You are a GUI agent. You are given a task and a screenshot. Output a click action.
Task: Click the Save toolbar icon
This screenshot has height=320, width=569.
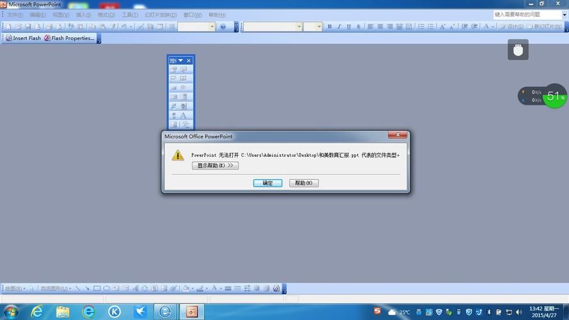pos(28,26)
